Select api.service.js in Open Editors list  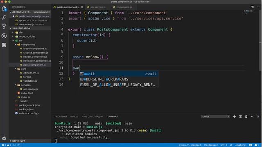[30, 20]
